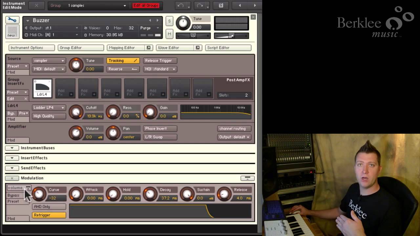The image size is (420, 236).
Task: Click the X next to Edit button
Action: tap(26, 99)
